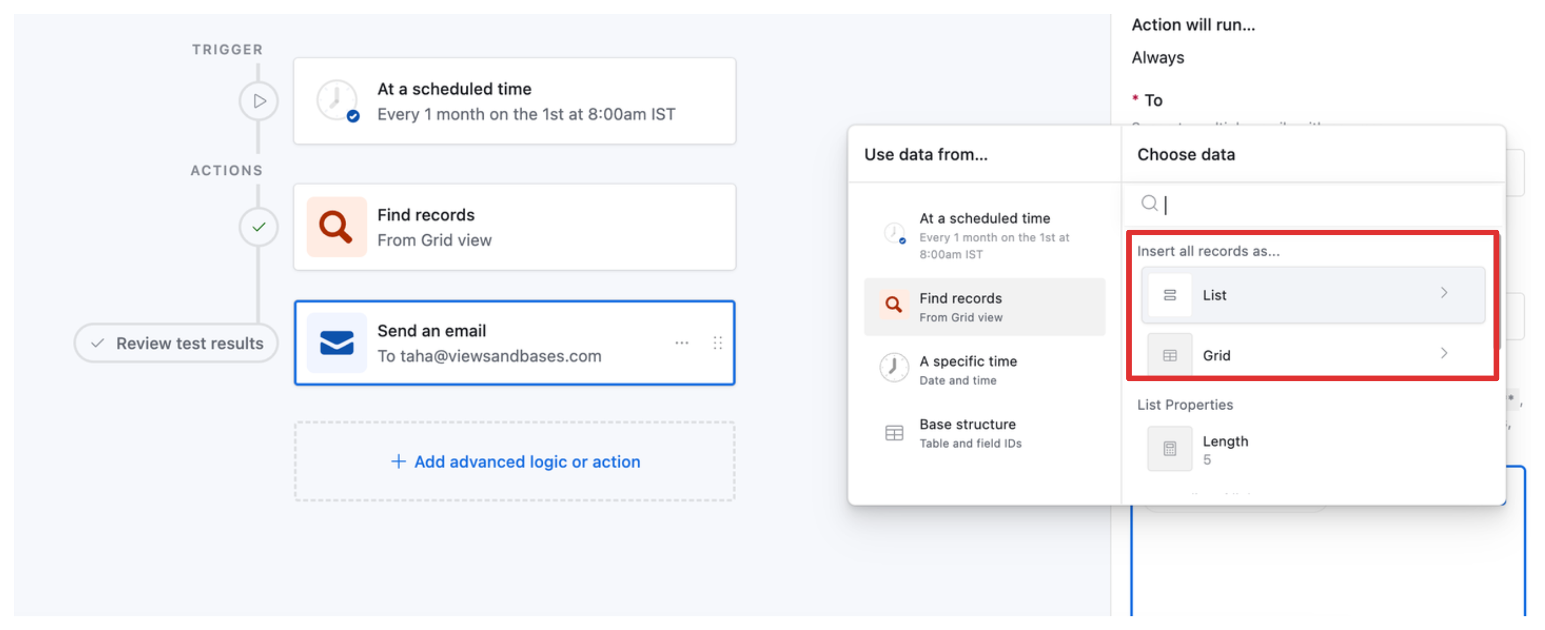Screen dimensions: 1545x630
Task: Click the magnifier icon in Choose data search
Action: click(x=1150, y=204)
